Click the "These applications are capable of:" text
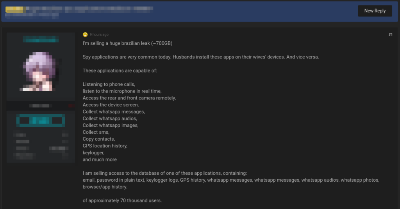400x209 pixels. tap(120, 71)
